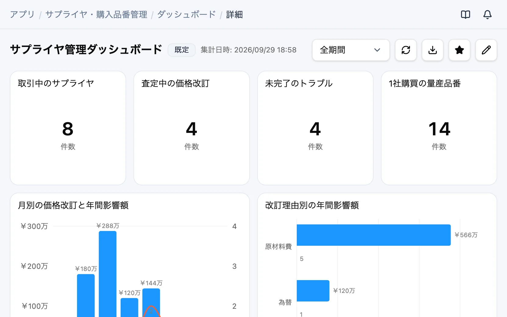Click the 既定 badge

pyautogui.click(x=182, y=50)
